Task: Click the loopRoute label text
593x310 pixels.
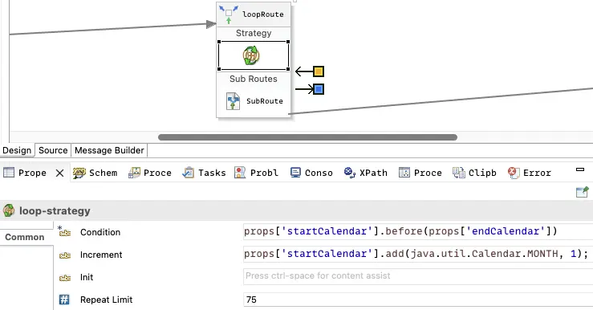Action: pyautogui.click(x=263, y=14)
